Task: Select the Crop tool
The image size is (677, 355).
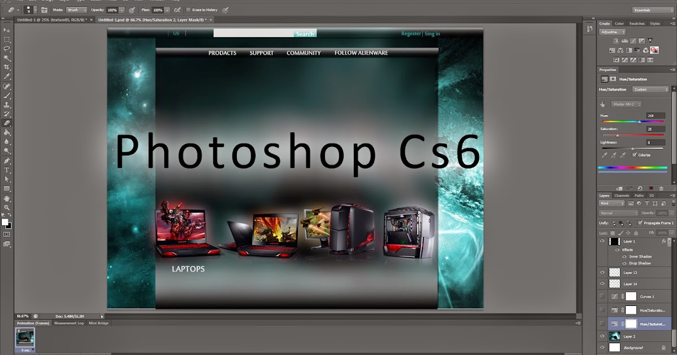Action: tap(7, 67)
